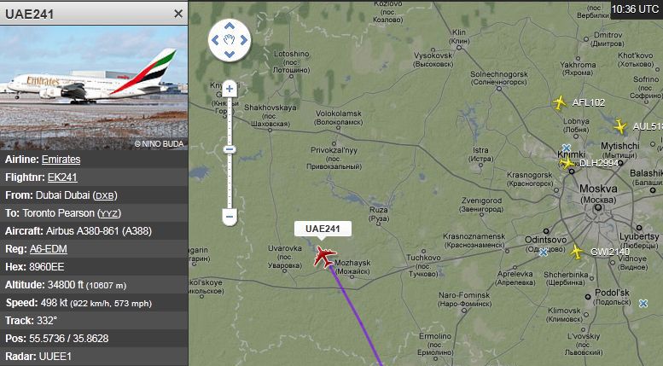Pan map left with arrow control

(x=215, y=40)
